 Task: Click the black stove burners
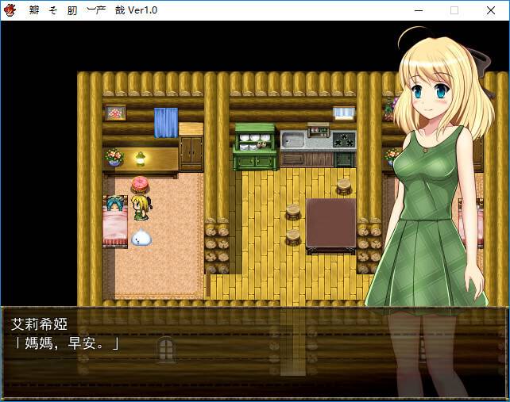343,140
